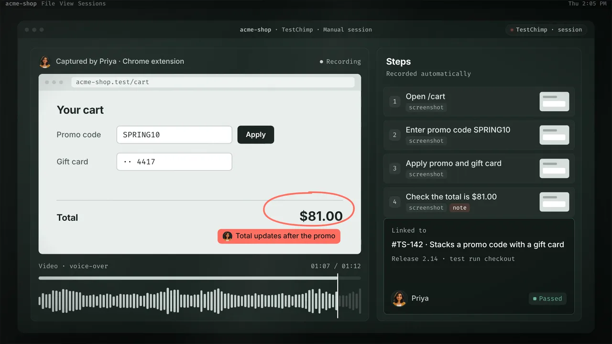
Task: Click the playhead marker on the waveform
Action: pyautogui.click(x=338, y=296)
